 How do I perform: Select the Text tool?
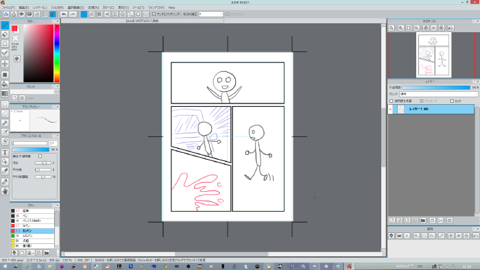point(5,152)
